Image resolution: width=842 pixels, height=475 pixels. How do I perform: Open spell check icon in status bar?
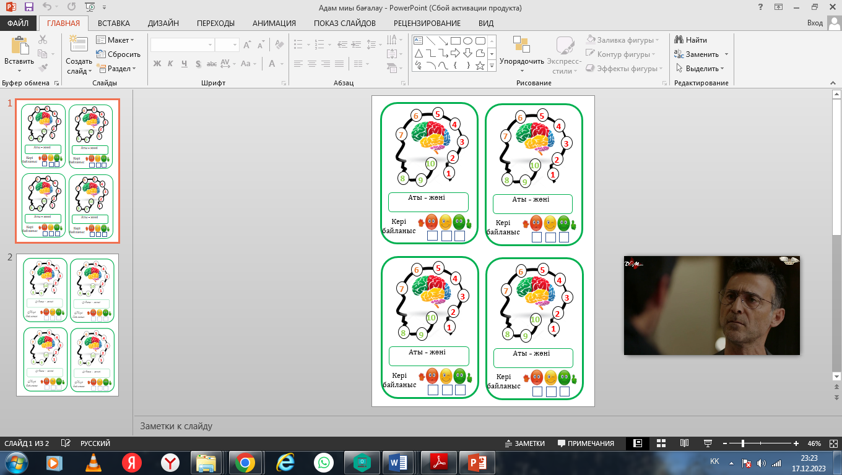coord(65,443)
